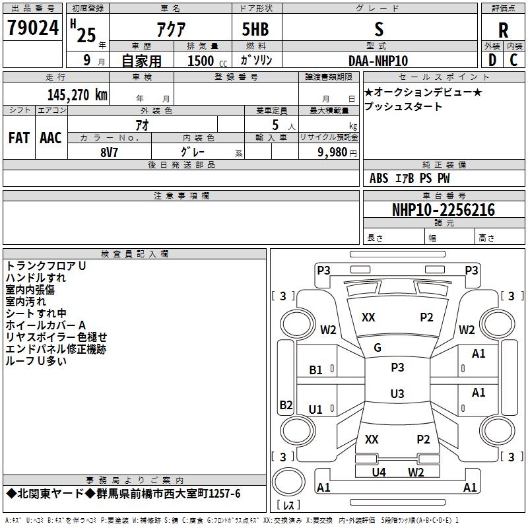This screenshot has height=528, width=528.
Task: Select the shift type FAT
Action: pyautogui.click(x=19, y=138)
